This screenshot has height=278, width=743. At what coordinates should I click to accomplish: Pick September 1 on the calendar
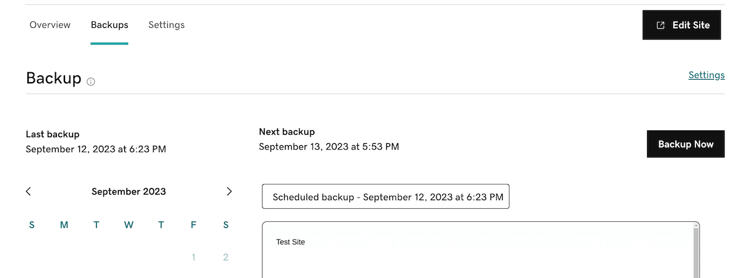(194, 258)
